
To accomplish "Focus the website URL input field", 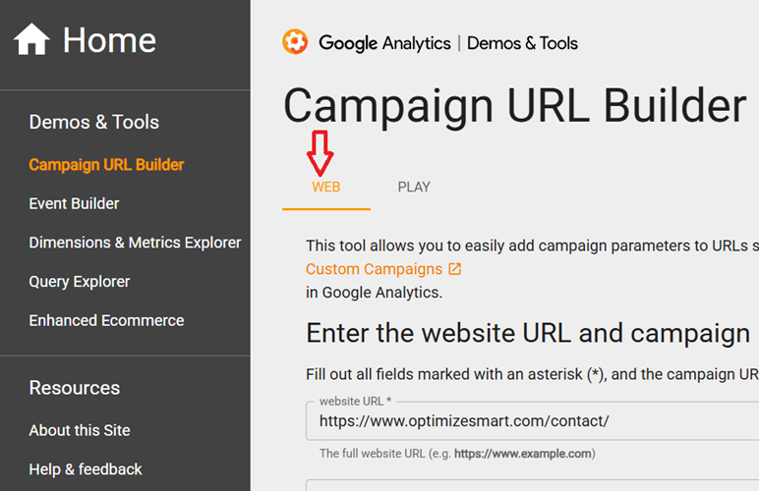I will tap(533, 421).
